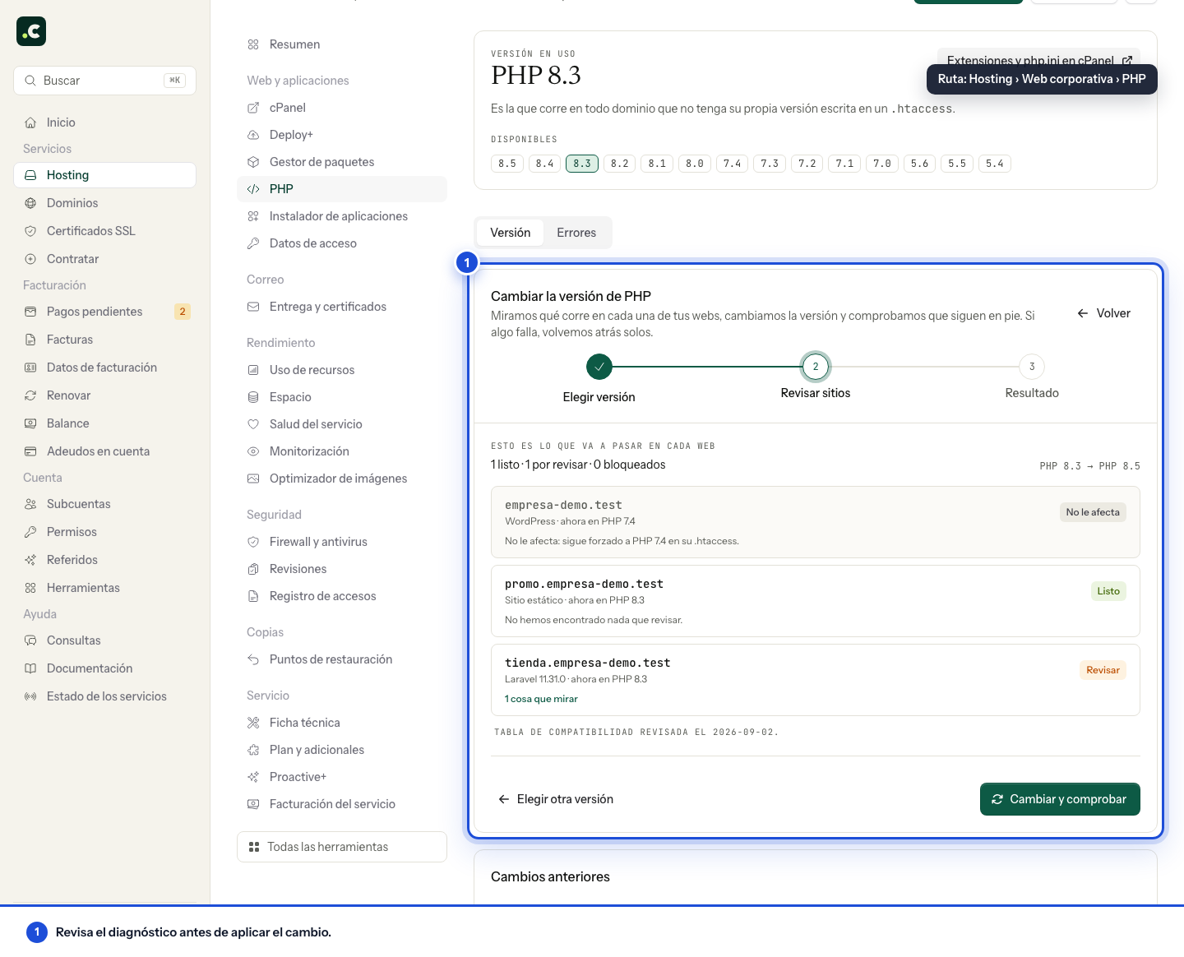Viewport: 1184px width, 957px height.
Task: Select PHP version 8.5 chip
Action: (x=507, y=164)
